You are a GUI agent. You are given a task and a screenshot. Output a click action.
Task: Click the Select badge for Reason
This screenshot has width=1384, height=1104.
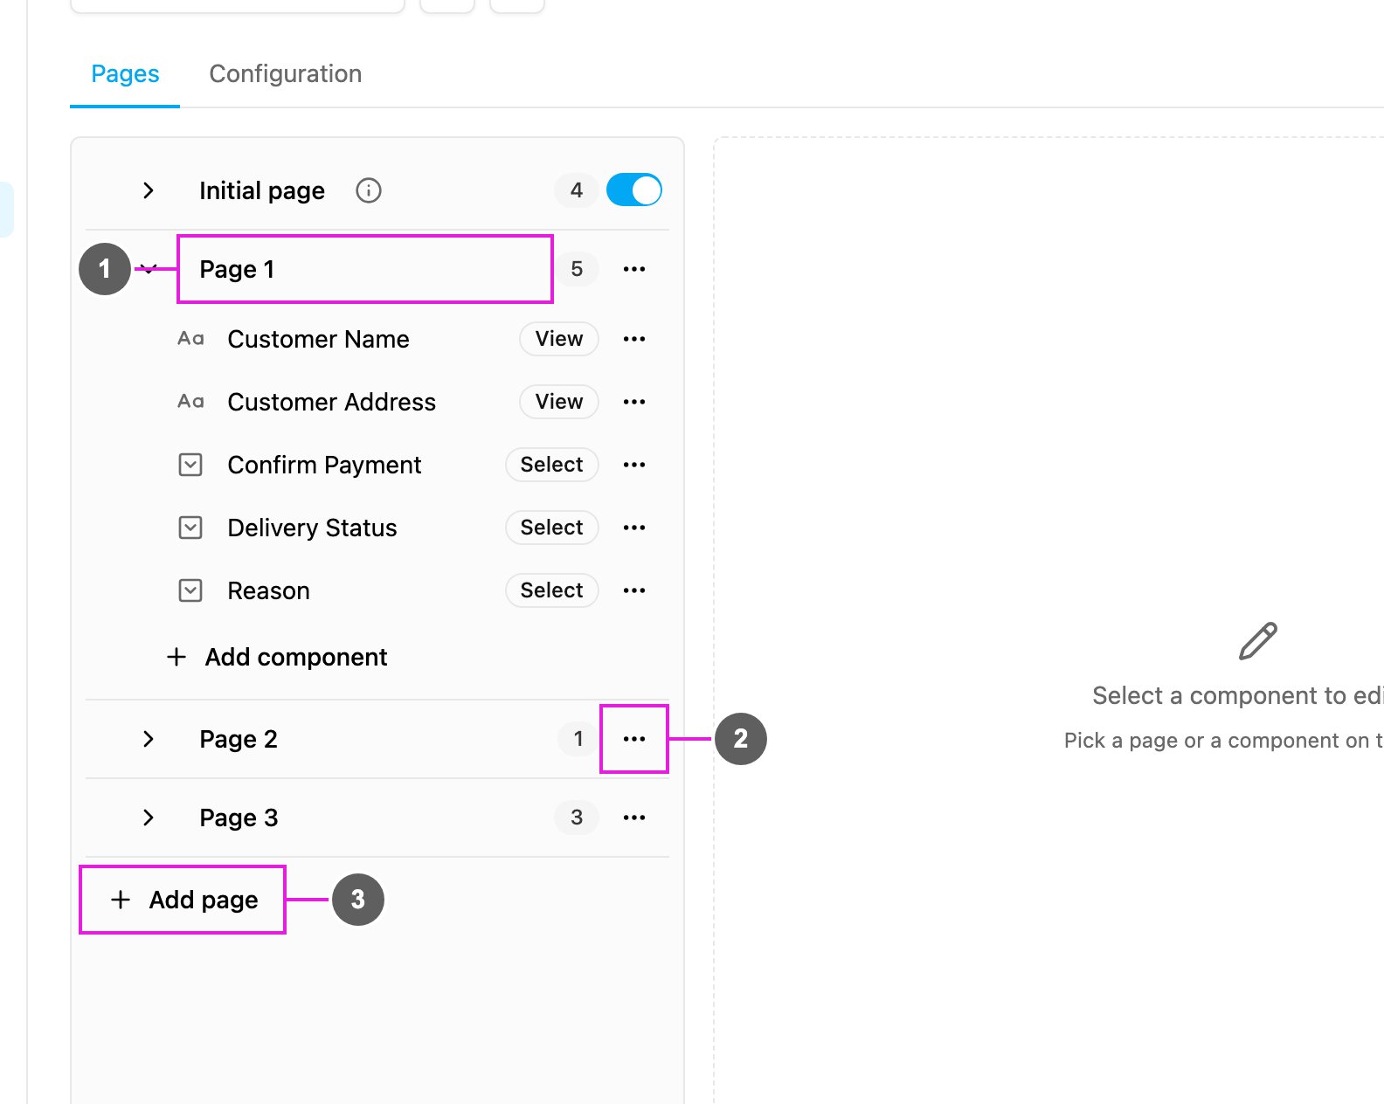(552, 590)
